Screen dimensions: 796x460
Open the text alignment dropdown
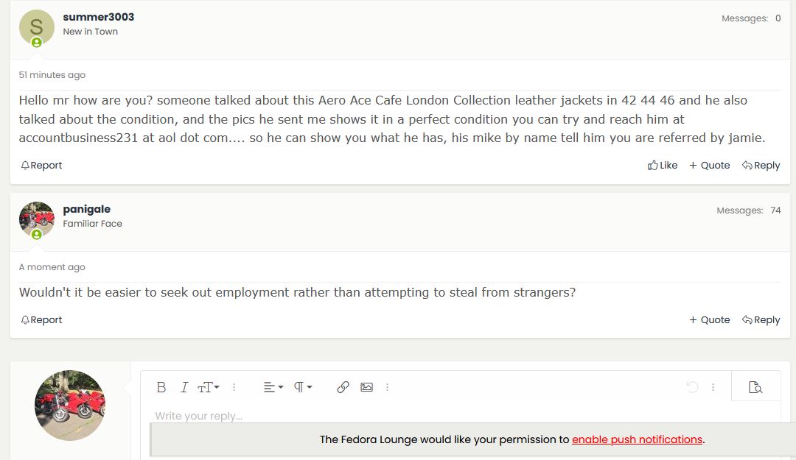point(273,387)
